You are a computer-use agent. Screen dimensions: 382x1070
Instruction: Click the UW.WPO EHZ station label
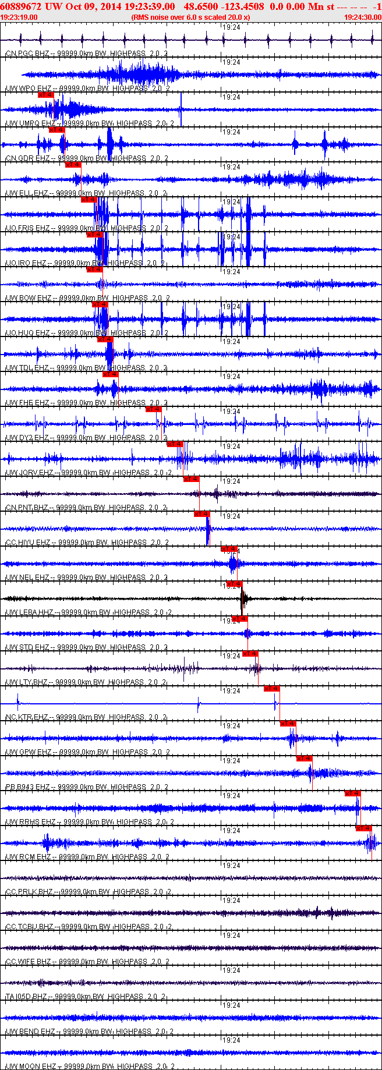pos(29,88)
